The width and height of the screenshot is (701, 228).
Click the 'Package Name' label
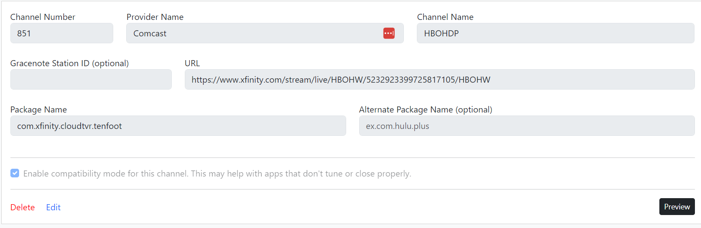(x=39, y=109)
